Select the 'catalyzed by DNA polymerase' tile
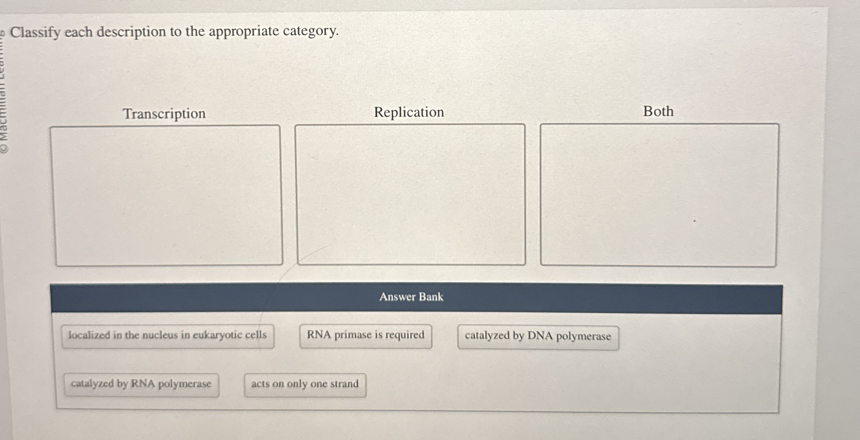The image size is (860, 440). coord(538,337)
